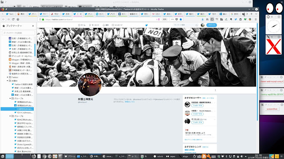Follow the third recommended user
The image size is (284, 159).
[197, 122]
